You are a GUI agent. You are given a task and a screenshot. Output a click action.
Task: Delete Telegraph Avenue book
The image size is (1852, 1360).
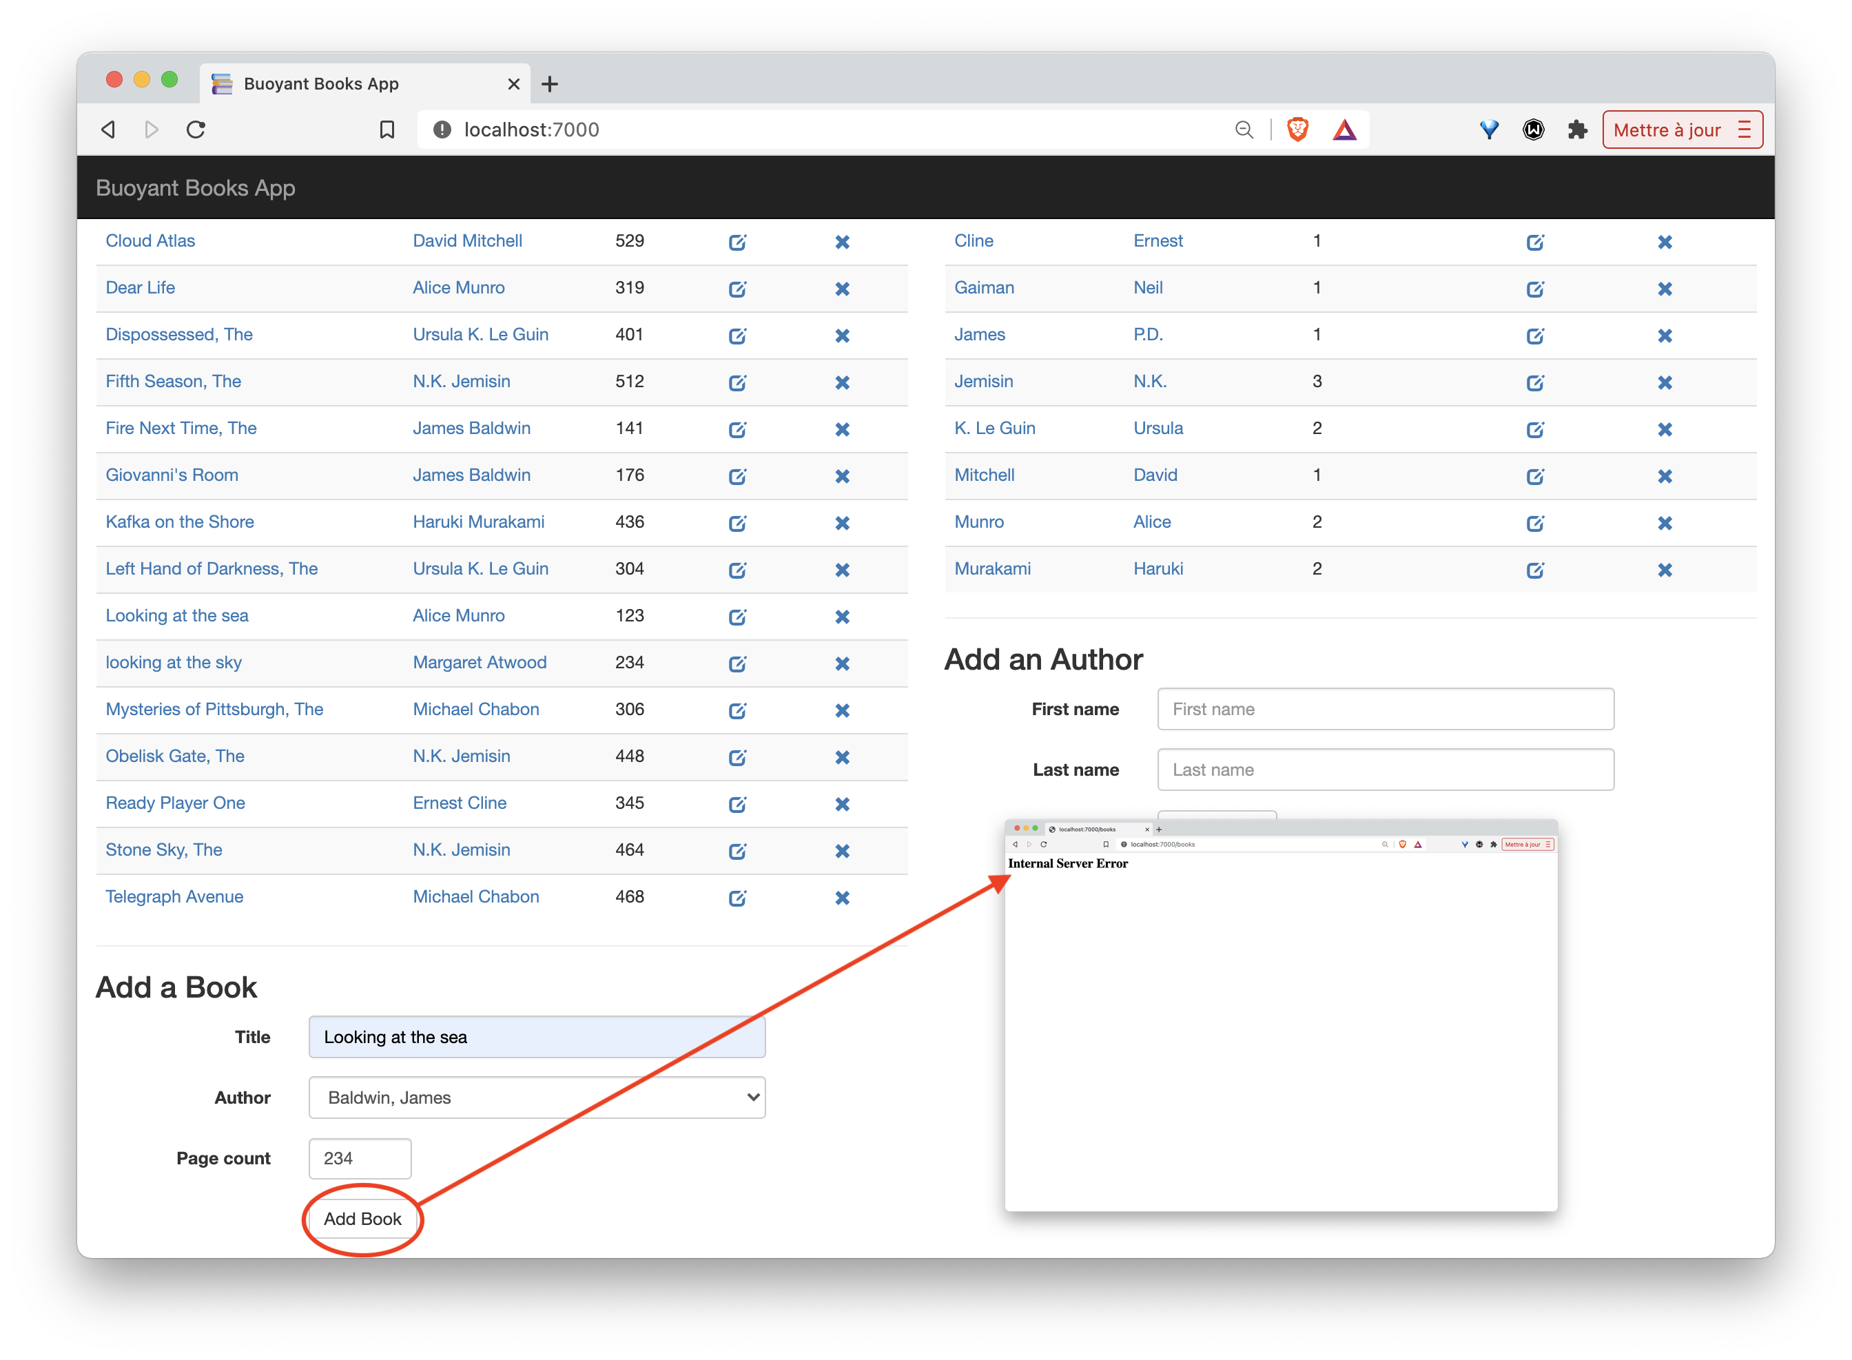[x=841, y=898]
